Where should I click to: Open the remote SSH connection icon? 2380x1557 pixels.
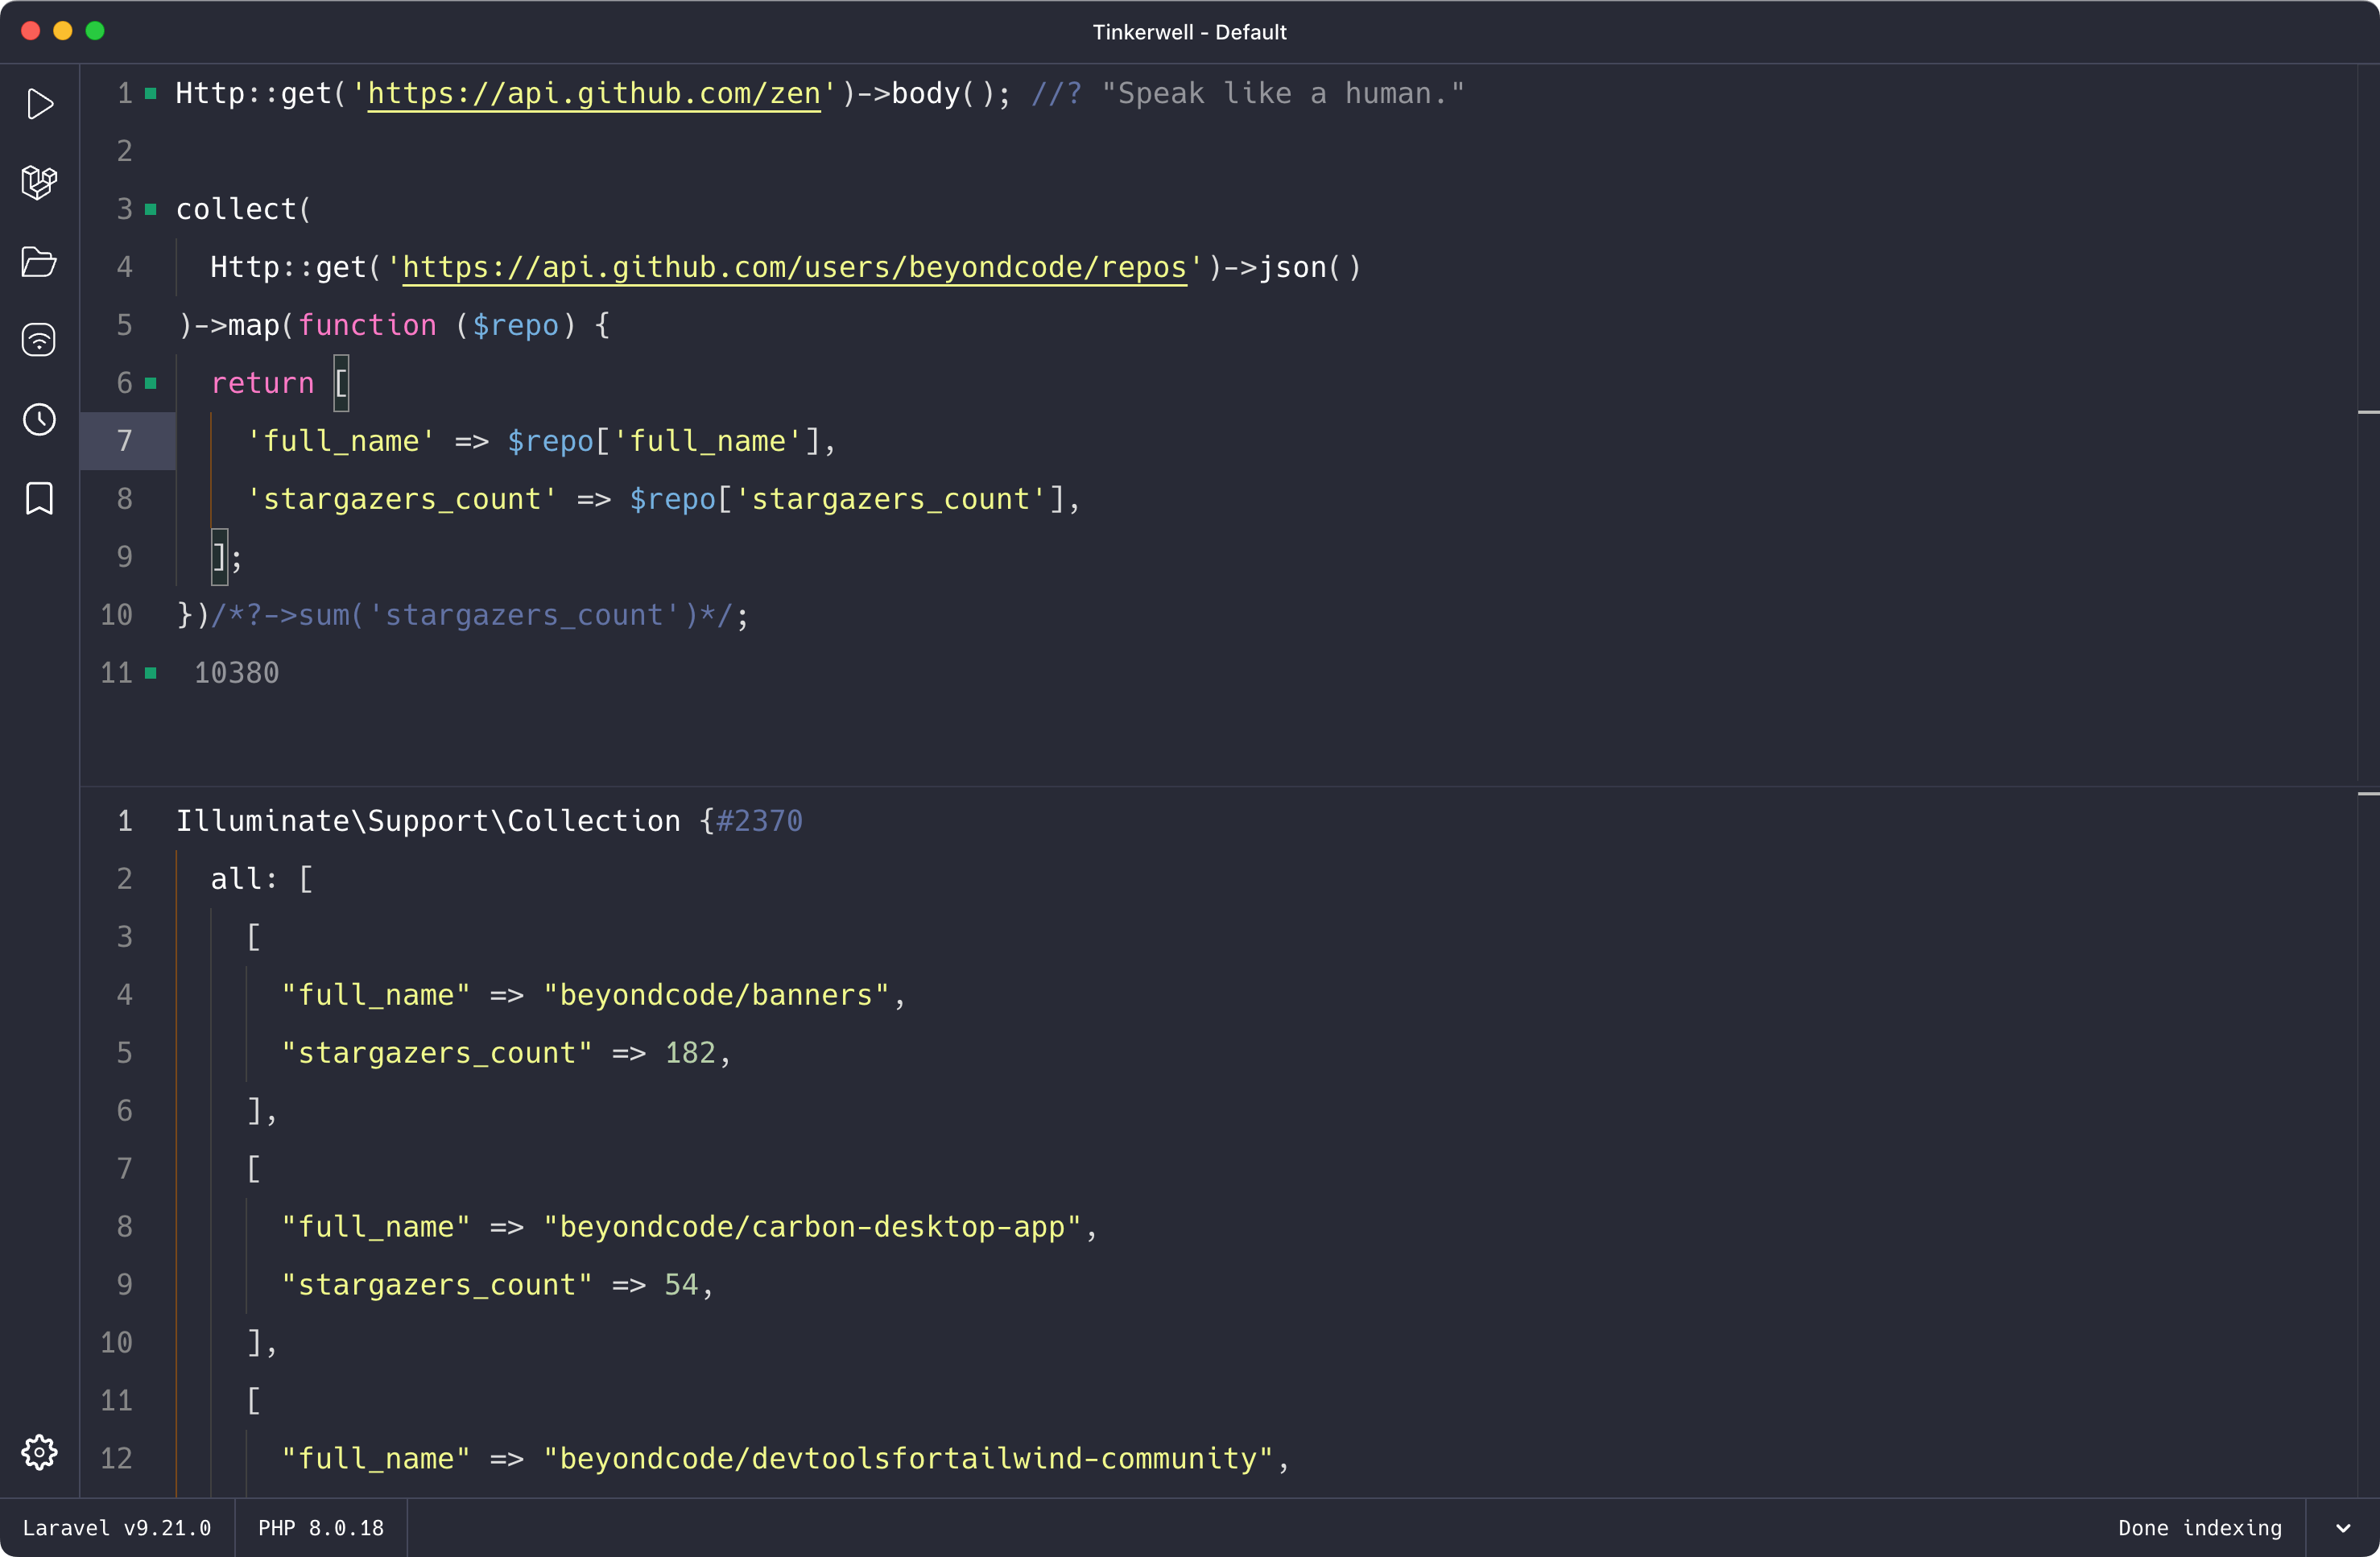(39, 340)
